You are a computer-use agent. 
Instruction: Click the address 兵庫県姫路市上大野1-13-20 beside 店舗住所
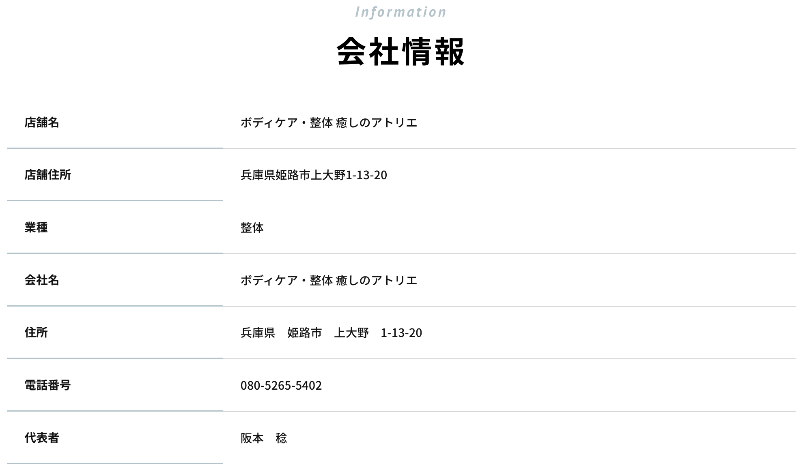click(314, 175)
